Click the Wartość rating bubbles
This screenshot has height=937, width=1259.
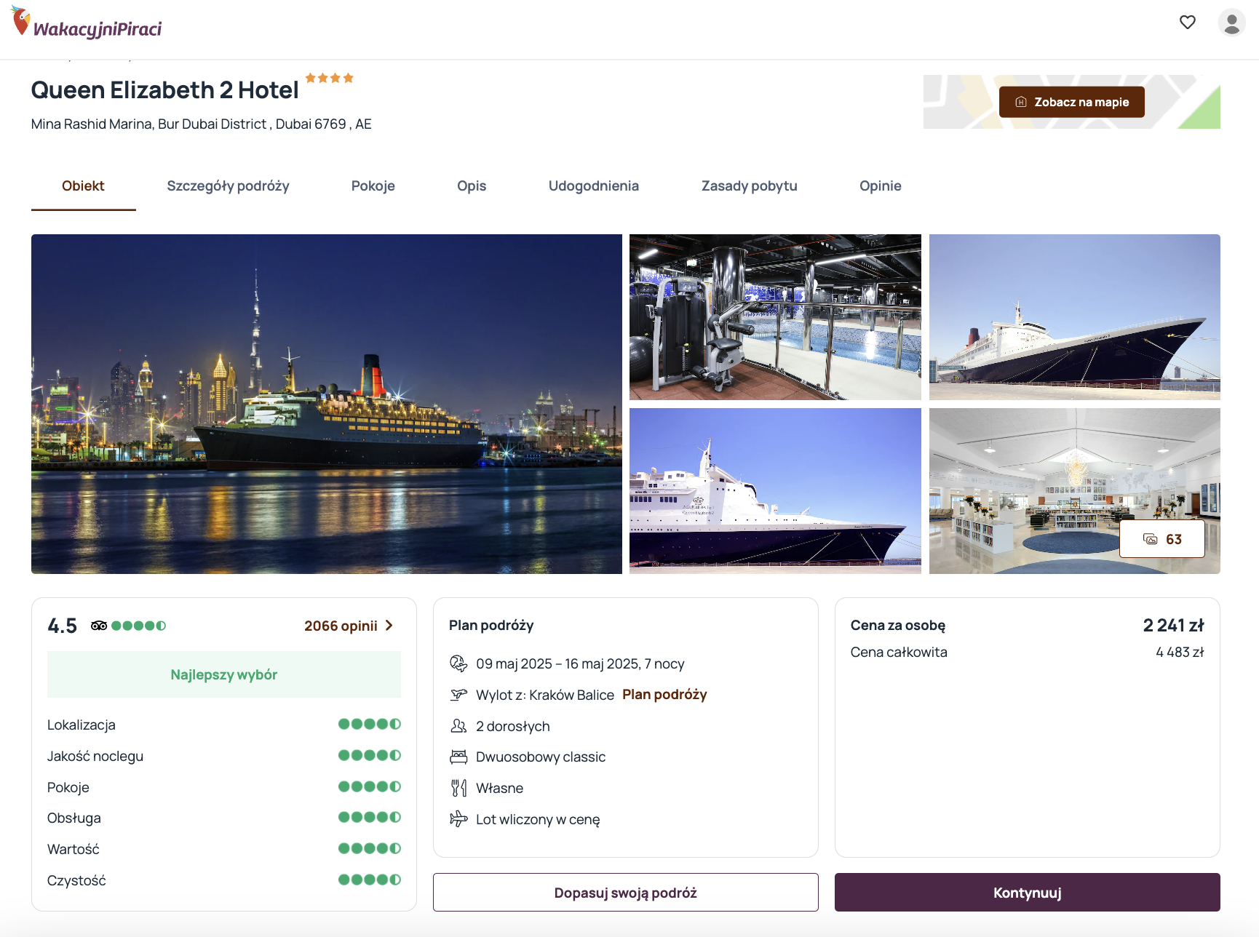tap(370, 848)
